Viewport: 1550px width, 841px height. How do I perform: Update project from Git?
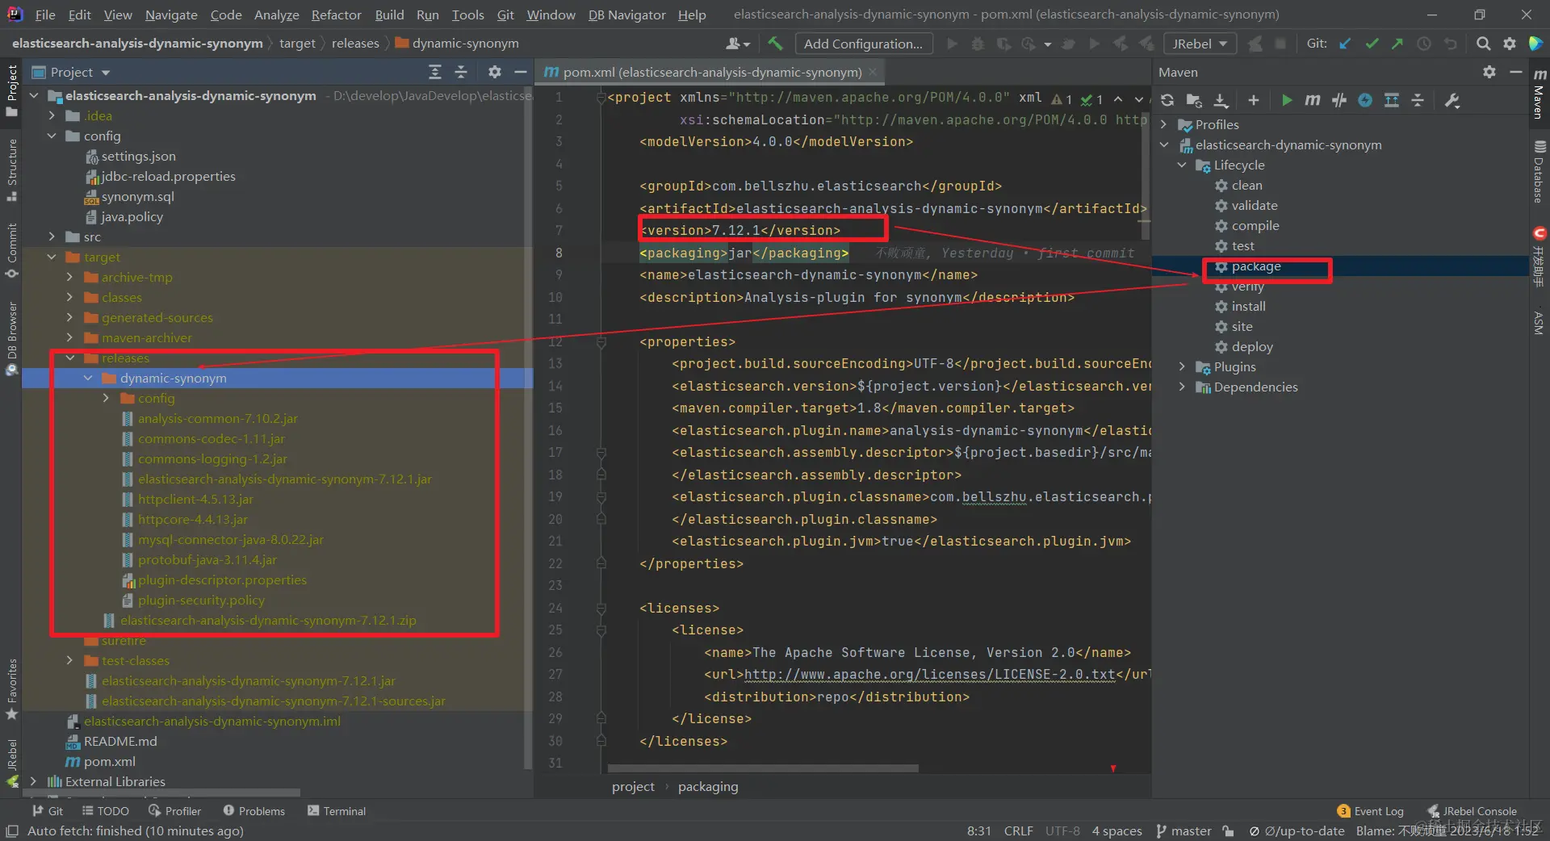click(x=1345, y=44)
